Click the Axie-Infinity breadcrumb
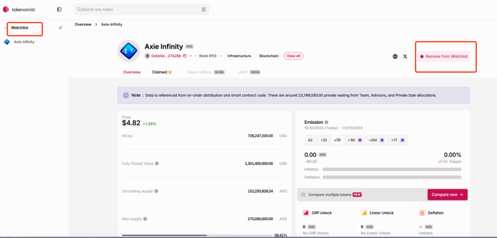 112,24
